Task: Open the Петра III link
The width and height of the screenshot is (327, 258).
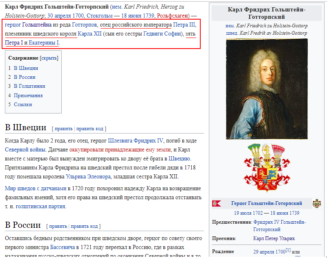Action: tap(184, 25)
